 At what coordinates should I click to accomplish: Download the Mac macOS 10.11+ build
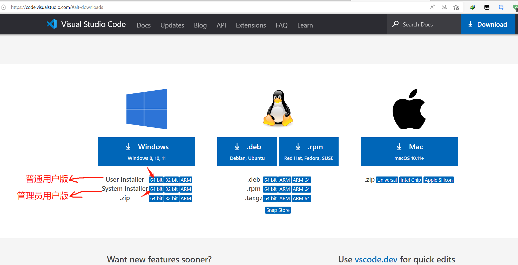pos(409,152)
